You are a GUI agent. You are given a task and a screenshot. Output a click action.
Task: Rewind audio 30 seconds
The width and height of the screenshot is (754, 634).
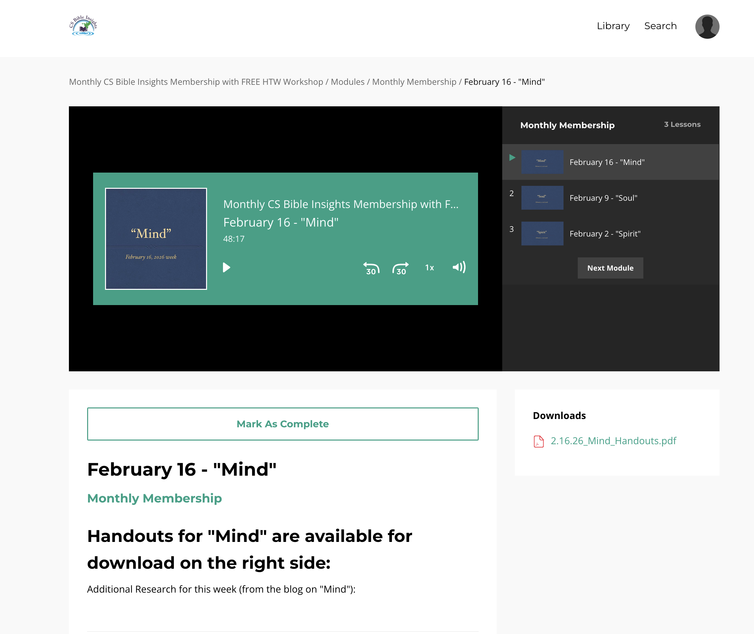click(371, 268)
